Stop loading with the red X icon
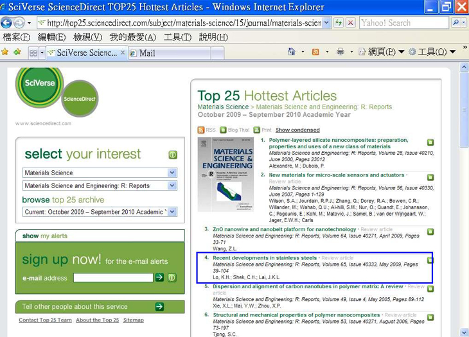Screen dimensions: 469x337 point(351,22)
